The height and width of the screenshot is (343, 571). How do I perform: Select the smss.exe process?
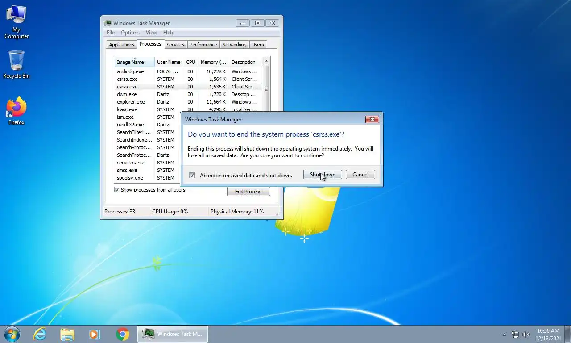coord(147,170)
